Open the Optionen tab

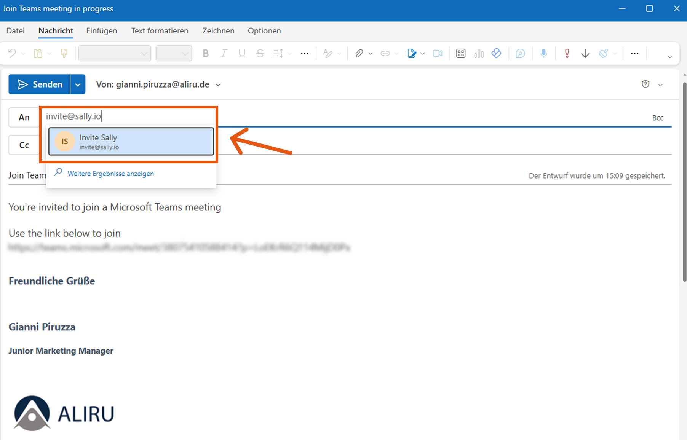(264, 31)
